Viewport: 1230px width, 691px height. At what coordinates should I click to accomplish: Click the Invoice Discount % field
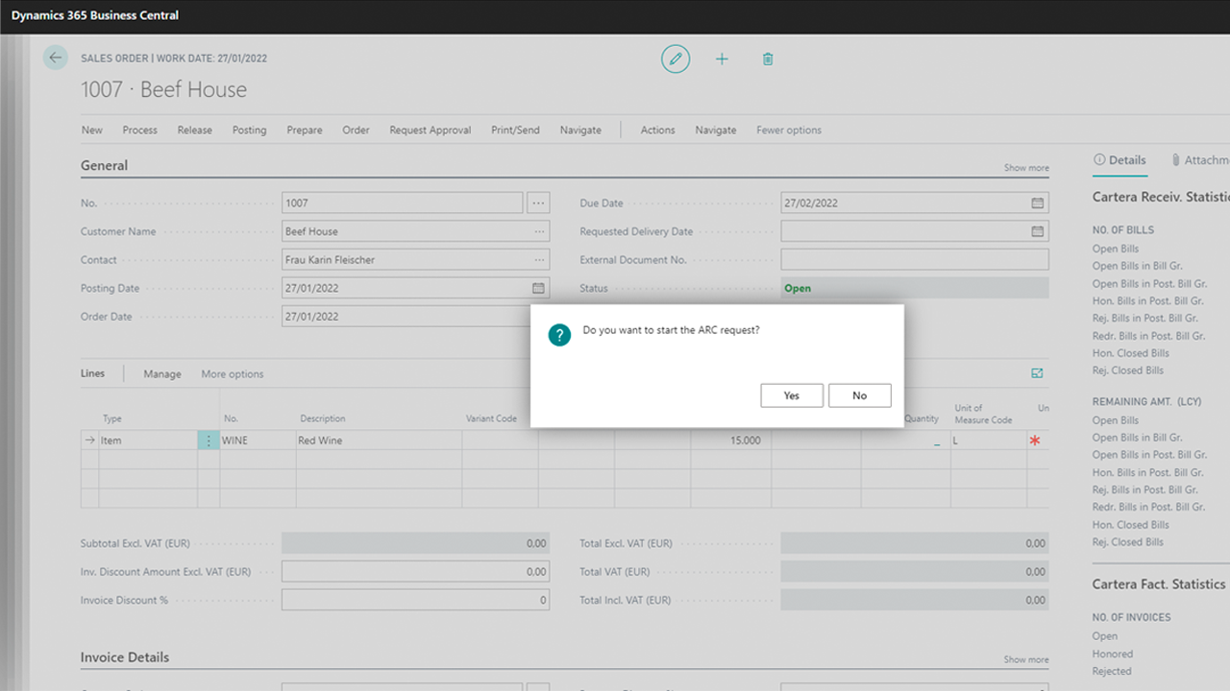pyautogui.click(x=416, y=600)
